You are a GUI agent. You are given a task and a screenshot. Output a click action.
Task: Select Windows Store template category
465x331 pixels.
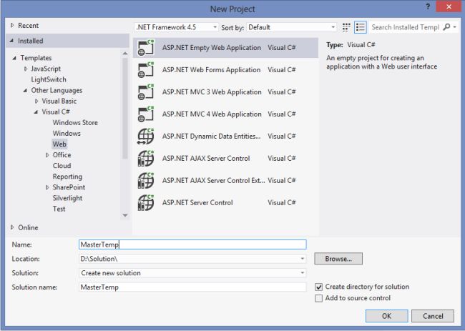click(75, 122)
